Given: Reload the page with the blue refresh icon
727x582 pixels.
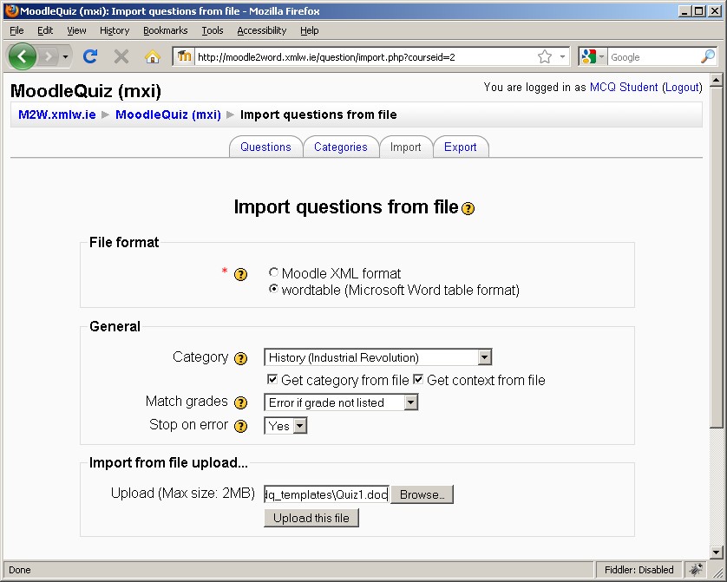Looking at the screenshot, I should coord(90,56).
